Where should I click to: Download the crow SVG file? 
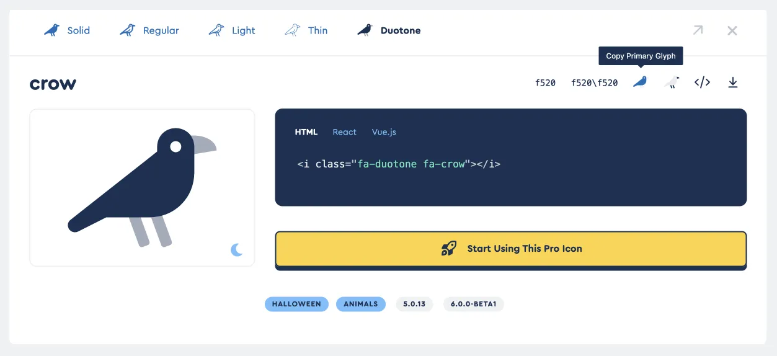[732, 82]
